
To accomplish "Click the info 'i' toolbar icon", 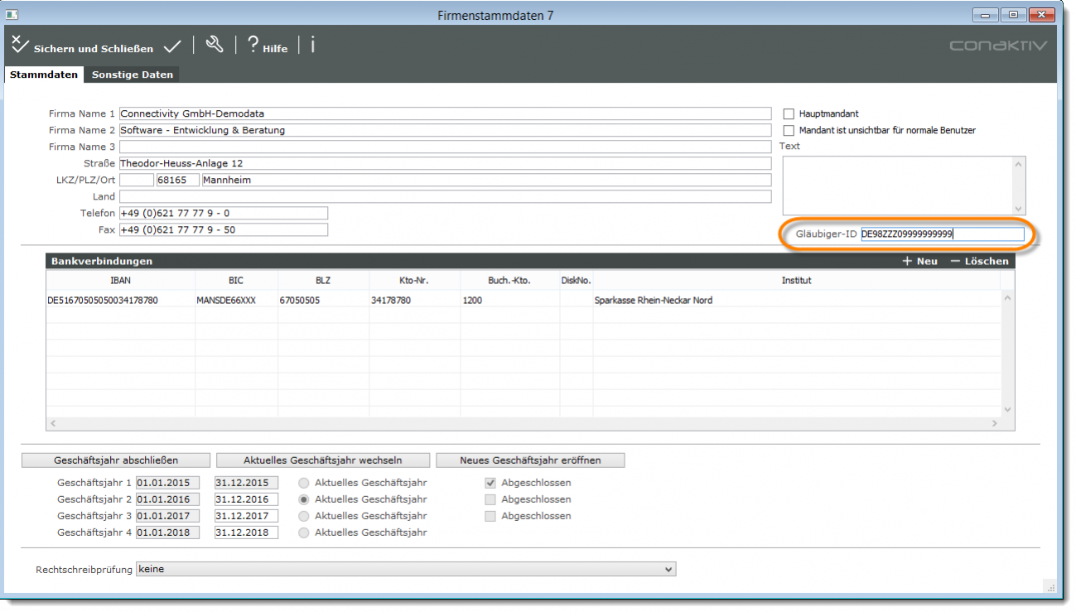I will pyautogui.click(x=312, y=46).
